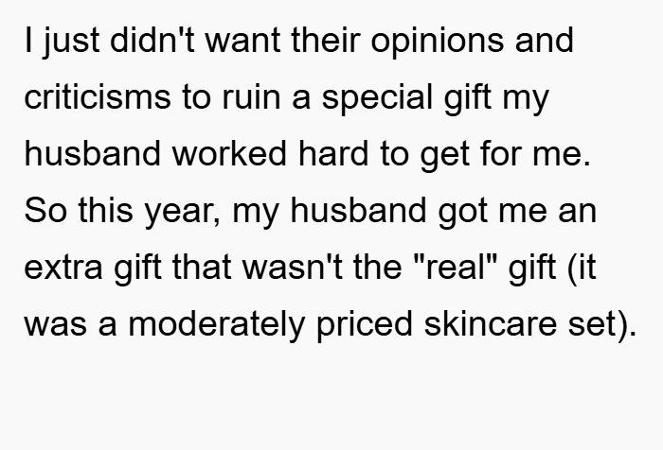Click the word "set)." ending the paragraph
The image size is (663, 450).
pos(602,325)
